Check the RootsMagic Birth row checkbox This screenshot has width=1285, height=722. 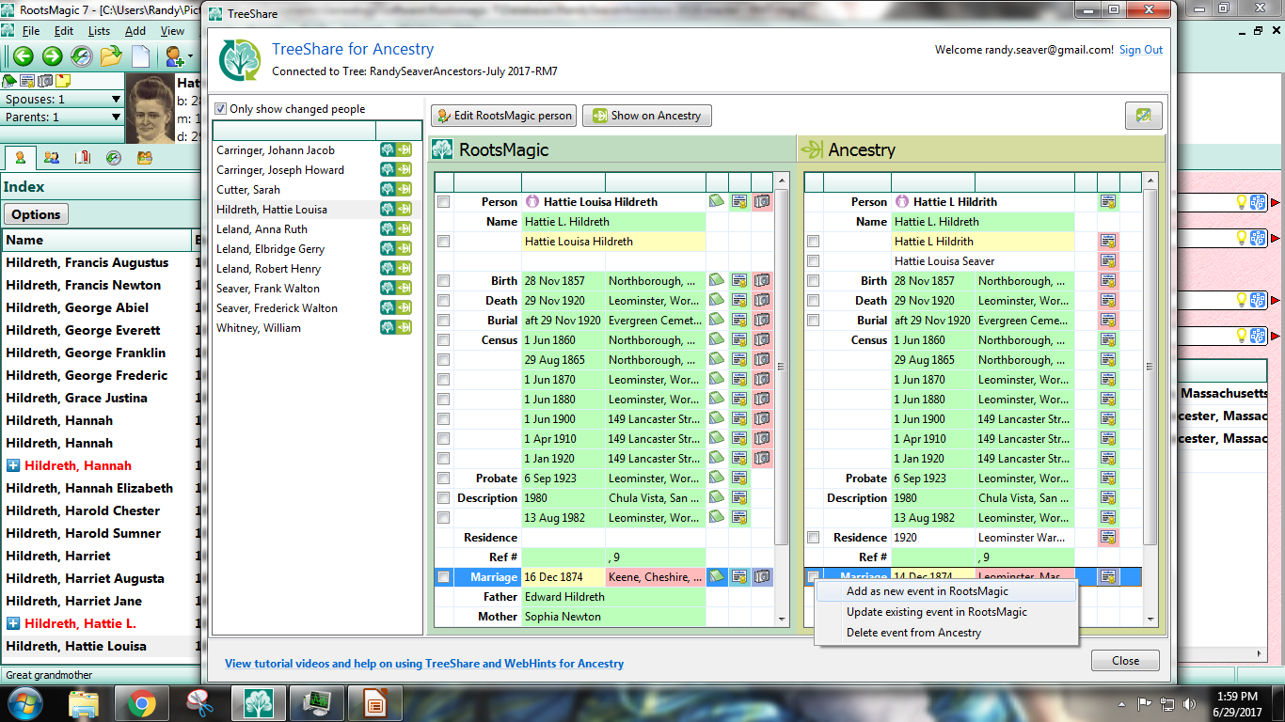[x=443, y=281]
